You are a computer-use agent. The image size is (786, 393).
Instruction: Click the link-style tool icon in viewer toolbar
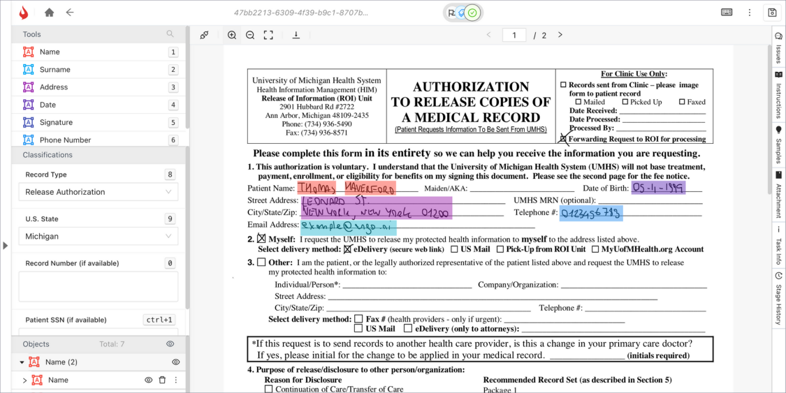[x=204, y=35]
